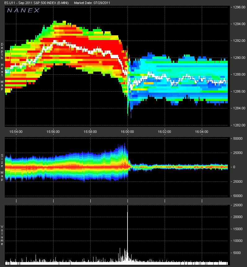Viewport: 247px width, 267px height.
Task: Select the 16:04:00 time axis label
Action: pyautogui.click(x=201, y=132)
